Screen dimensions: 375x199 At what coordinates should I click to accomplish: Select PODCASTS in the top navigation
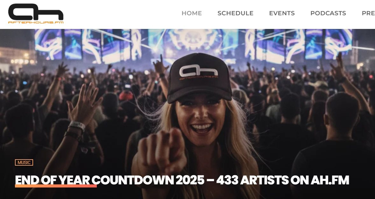(x=328, y=13)
